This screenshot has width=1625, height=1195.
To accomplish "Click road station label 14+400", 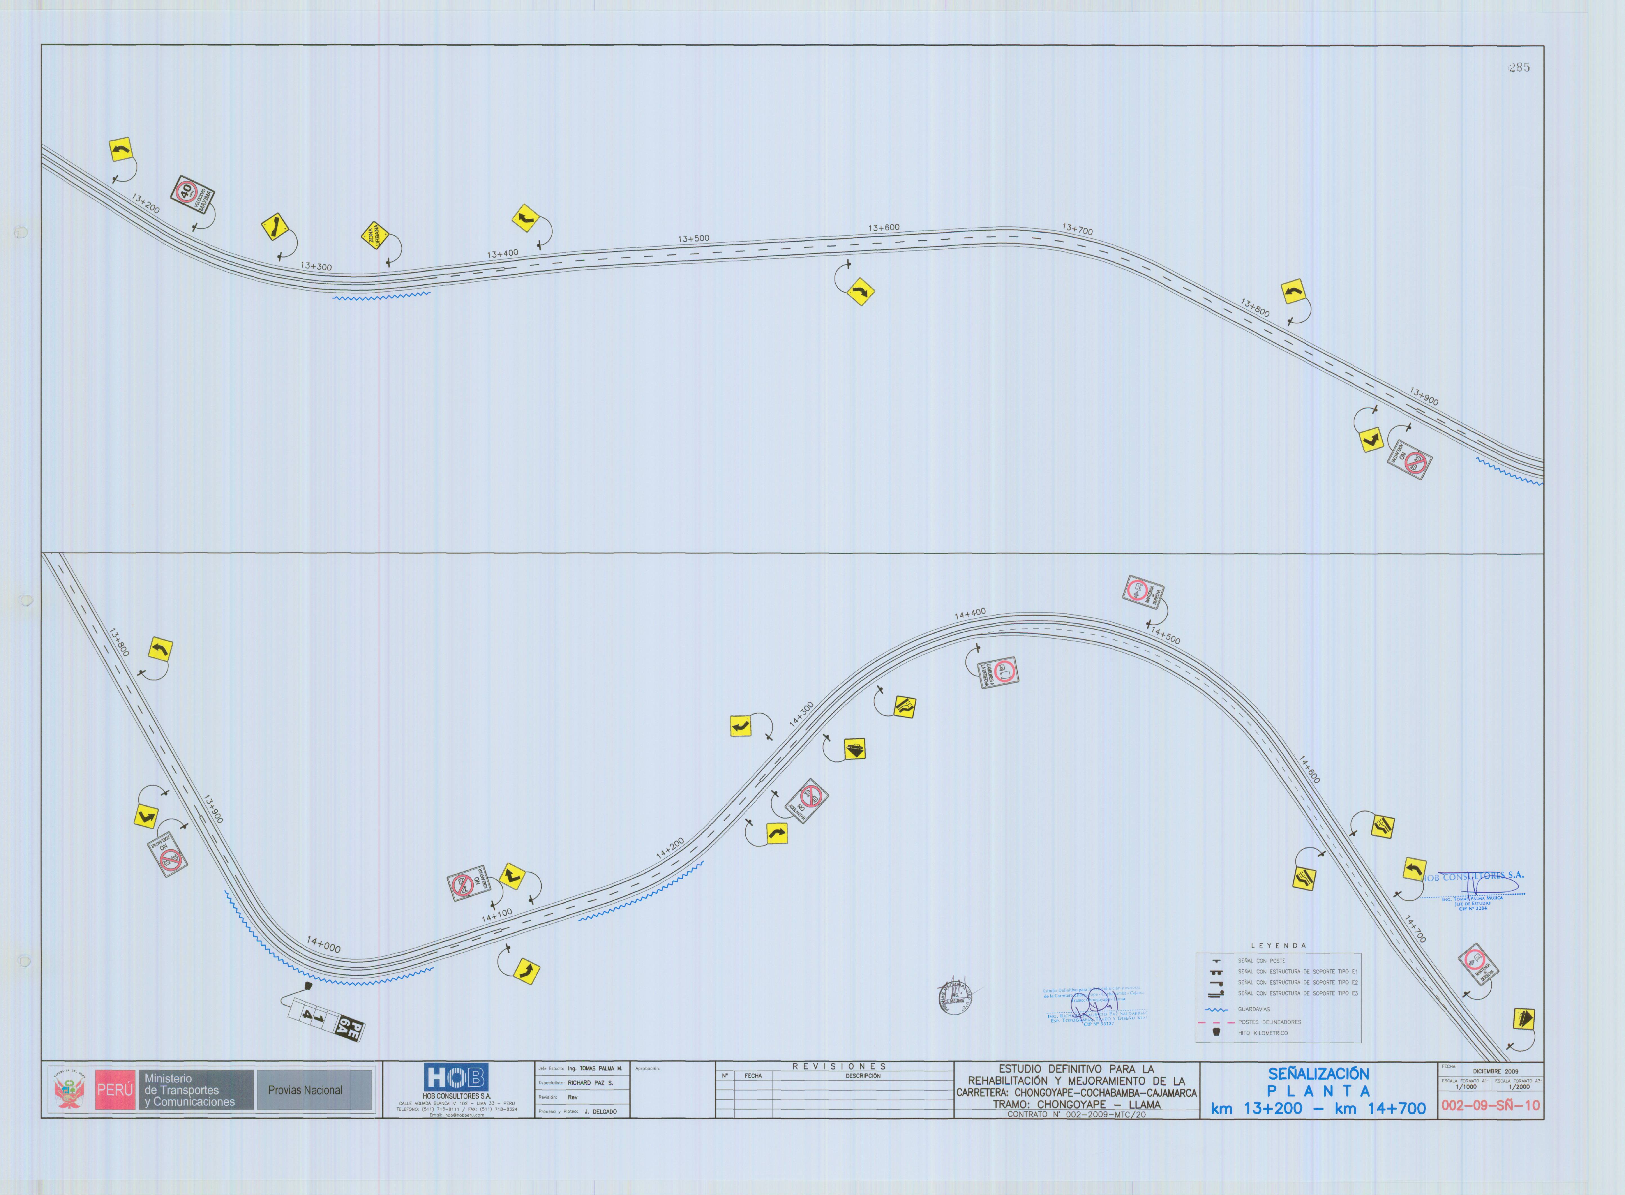I will (970, 614).
